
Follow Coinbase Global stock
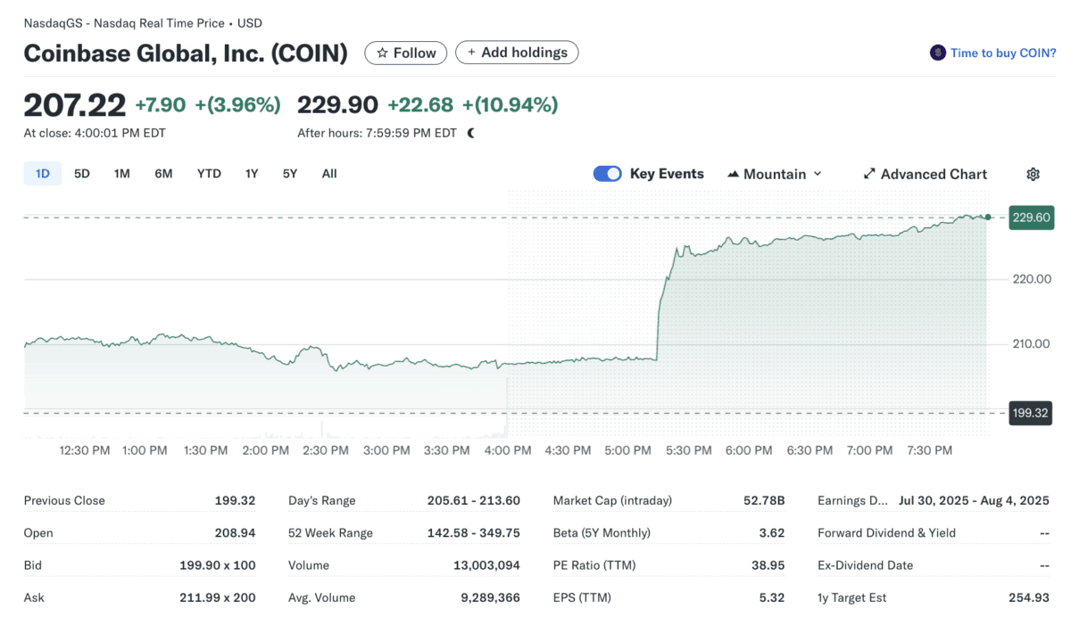point(406,53)
